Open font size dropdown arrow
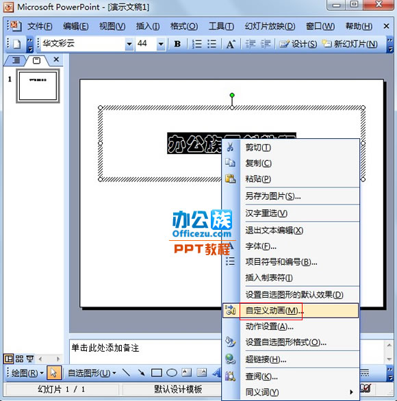The image size is (397, 401). (x=161, y=44)
